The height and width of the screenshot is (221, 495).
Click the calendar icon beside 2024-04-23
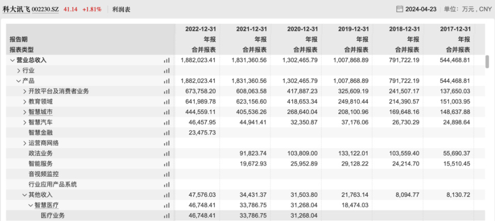400,9
